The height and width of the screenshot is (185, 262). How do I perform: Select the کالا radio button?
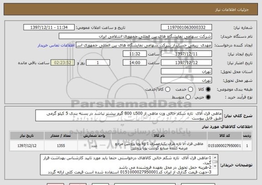tap(208, 90)
